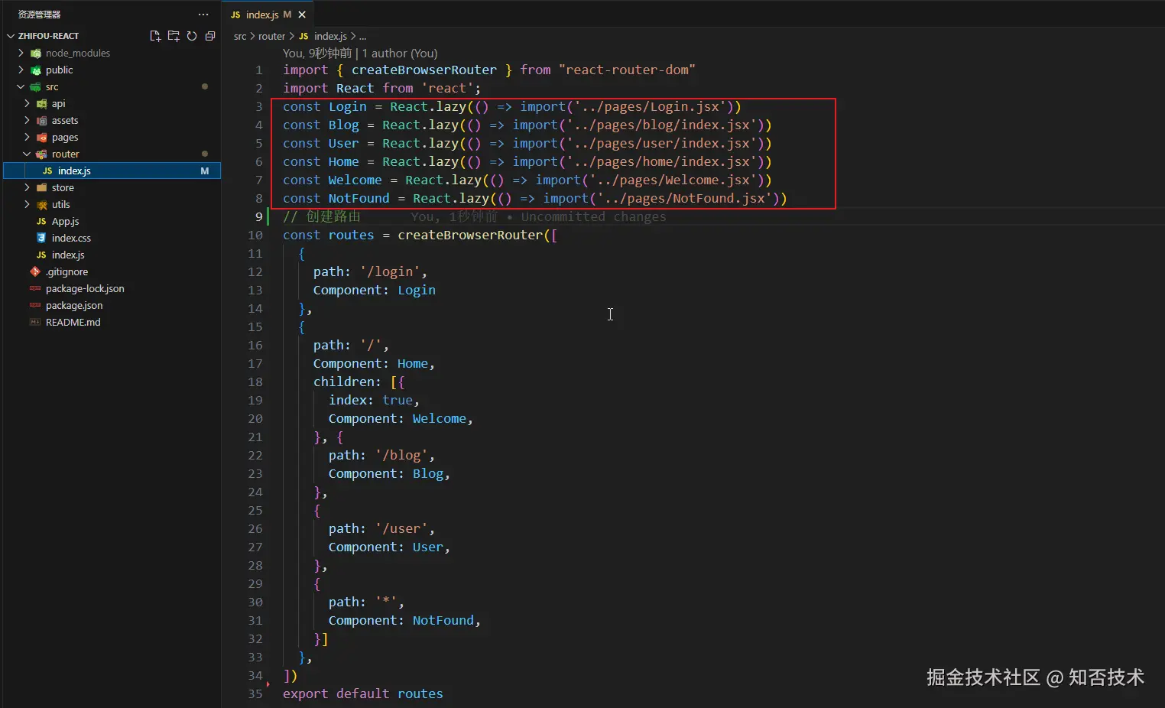
Task: Click the JS icon beside App.js
Action: coord(41,222)
